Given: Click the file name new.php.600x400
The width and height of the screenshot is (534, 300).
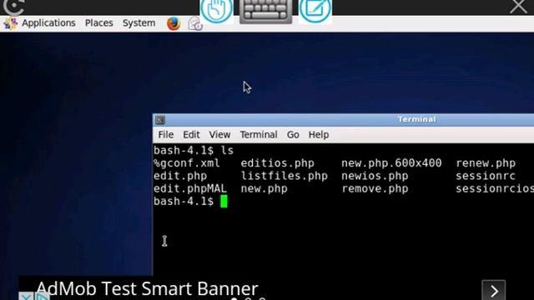Looking at the screenshot, I should 391,163.
